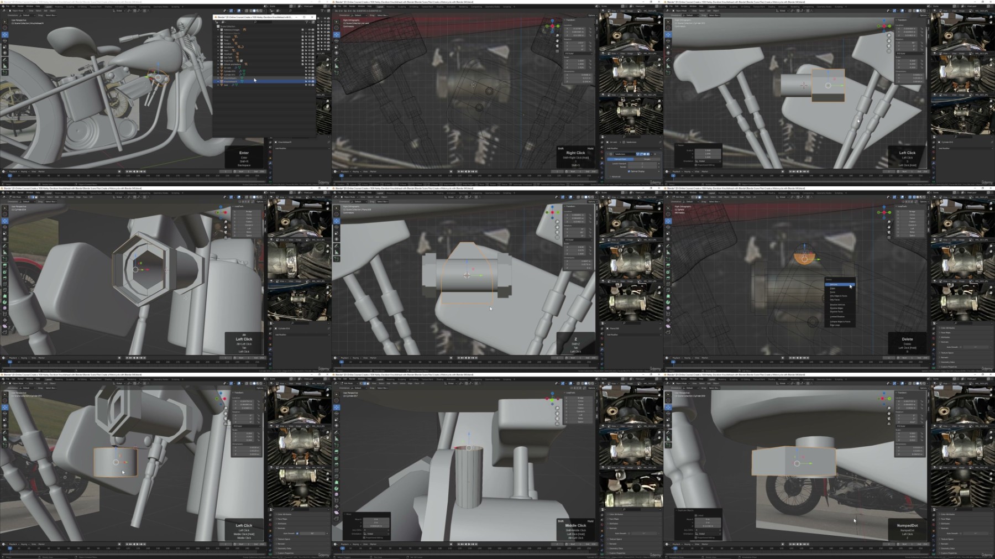This screenshot has height=559, width=995.
Task: Choose the Add Cube tool in the whole-motorcycle frame
Action: pos(5,72)
